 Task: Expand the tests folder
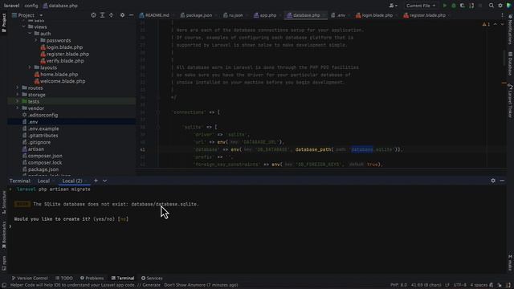click(18, 101)
